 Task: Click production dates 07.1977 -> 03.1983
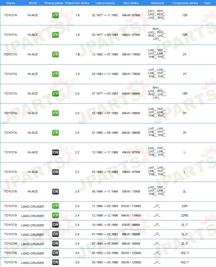[x=105, y=94]
